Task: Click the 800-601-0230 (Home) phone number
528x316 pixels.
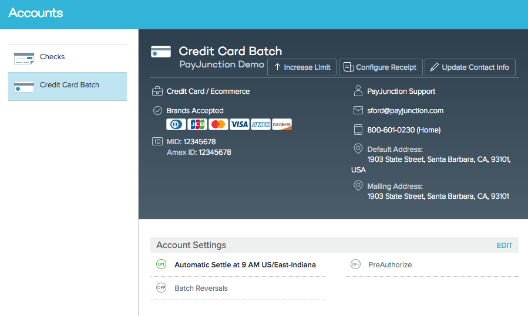Action: [403, 130]
